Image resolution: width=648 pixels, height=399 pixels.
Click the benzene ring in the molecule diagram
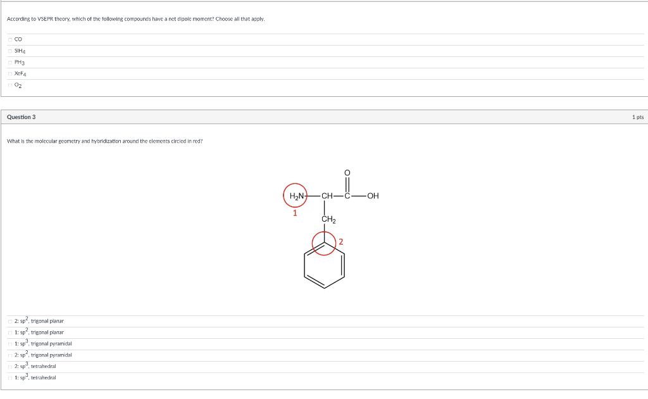(325, 265)
